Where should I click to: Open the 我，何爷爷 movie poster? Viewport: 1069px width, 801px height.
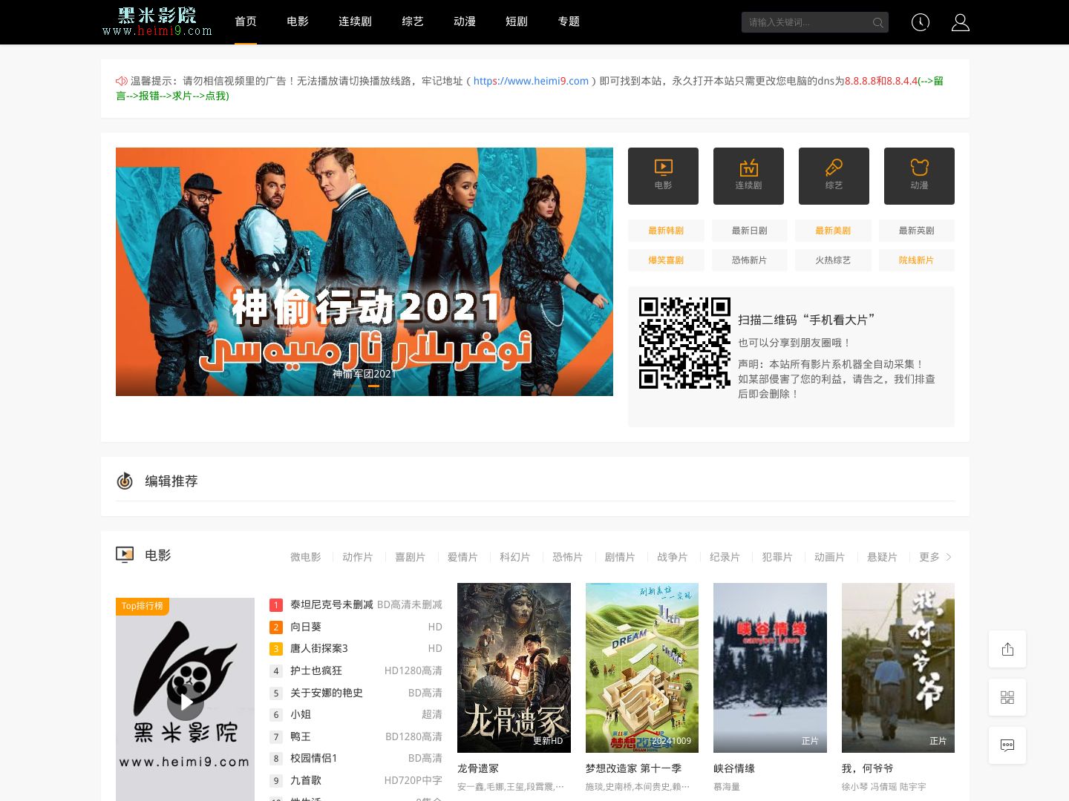(898, 667)
